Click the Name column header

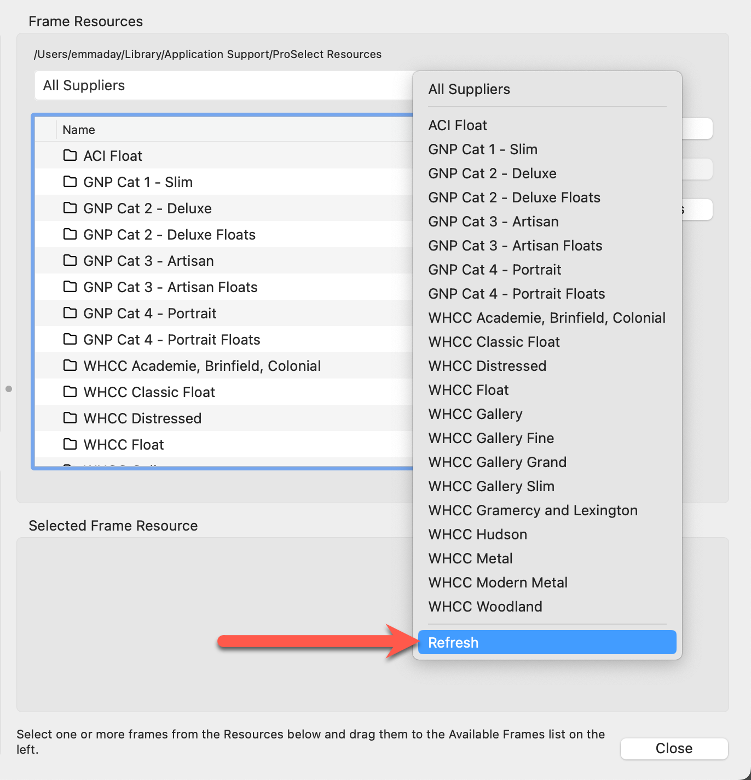point(79,130)
